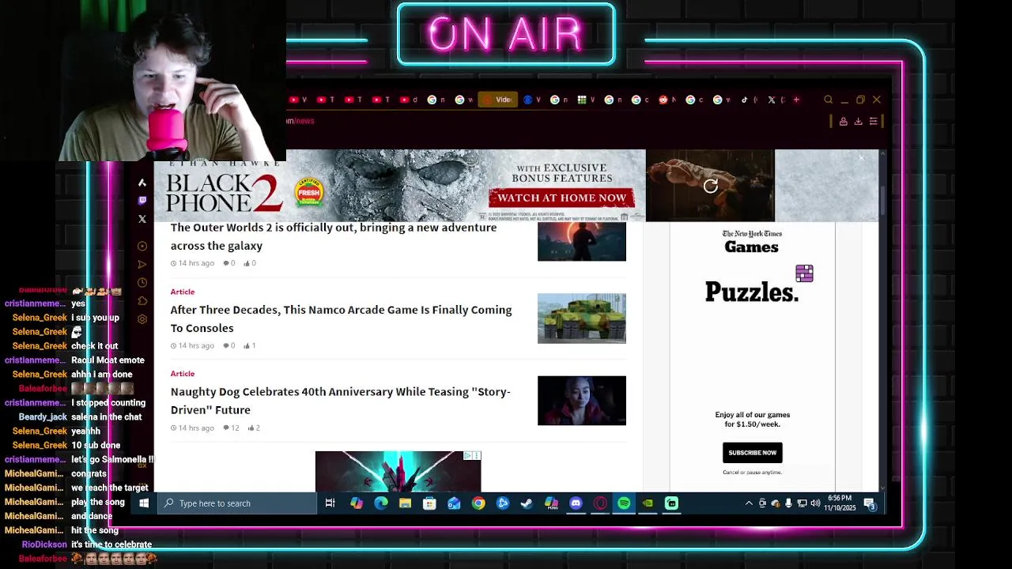Open the browser account profile icon
Screen dimensions: 1012x569
843,121
